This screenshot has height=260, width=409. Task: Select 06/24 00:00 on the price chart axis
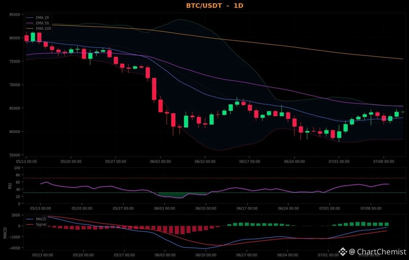pyautogui.click(x=294, y=162)
